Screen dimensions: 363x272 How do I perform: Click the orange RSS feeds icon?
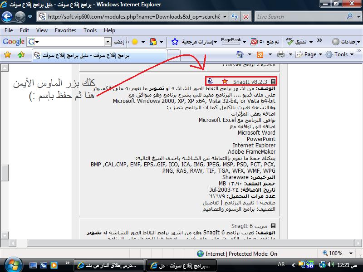[x=260, y=54]
